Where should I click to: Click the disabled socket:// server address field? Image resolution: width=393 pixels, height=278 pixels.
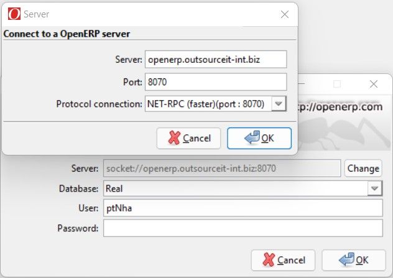(x=222, y=168)
